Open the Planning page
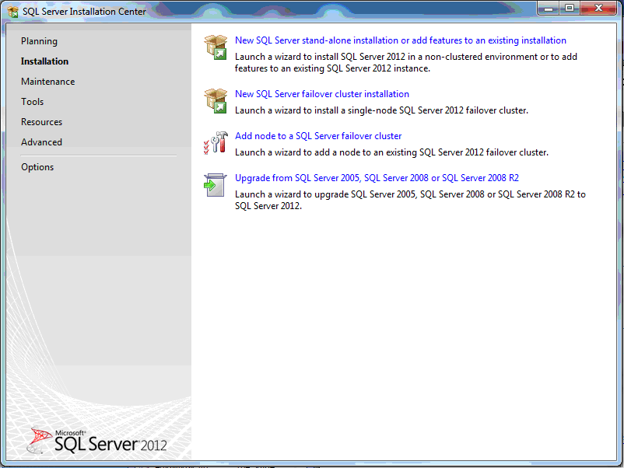The image size is (624, 468). (x=39, y=41)
